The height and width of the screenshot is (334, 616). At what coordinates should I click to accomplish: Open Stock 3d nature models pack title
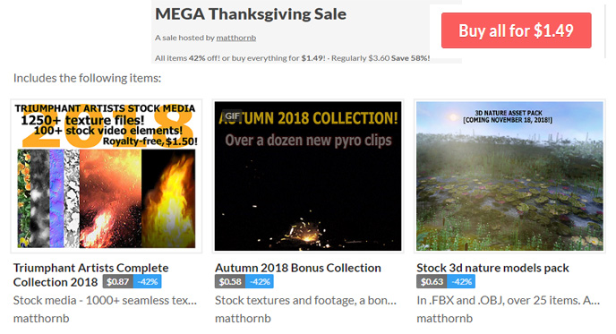[492, 268]
